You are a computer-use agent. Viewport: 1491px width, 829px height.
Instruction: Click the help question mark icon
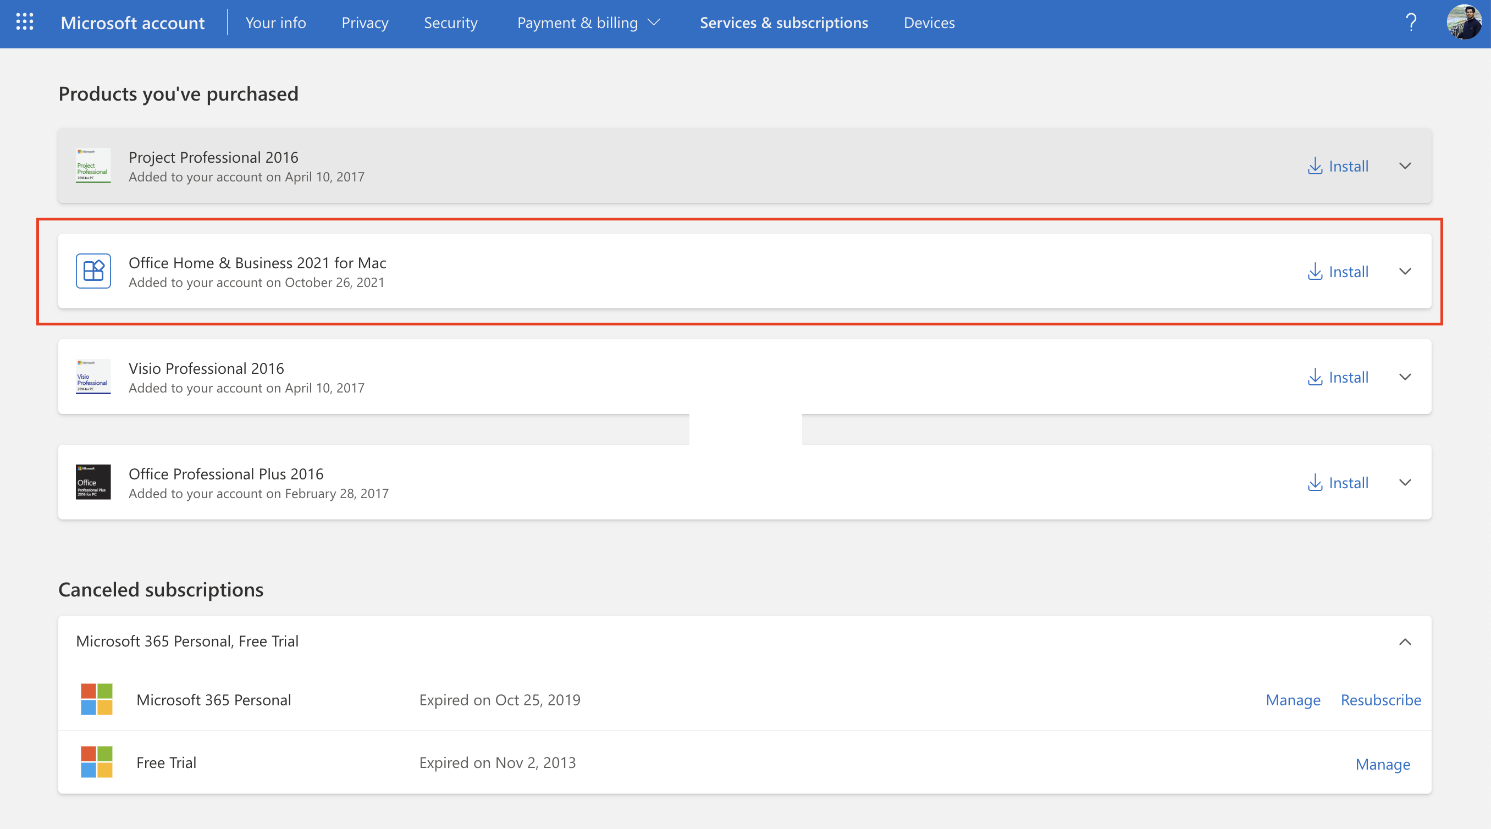coord(1411,23)
